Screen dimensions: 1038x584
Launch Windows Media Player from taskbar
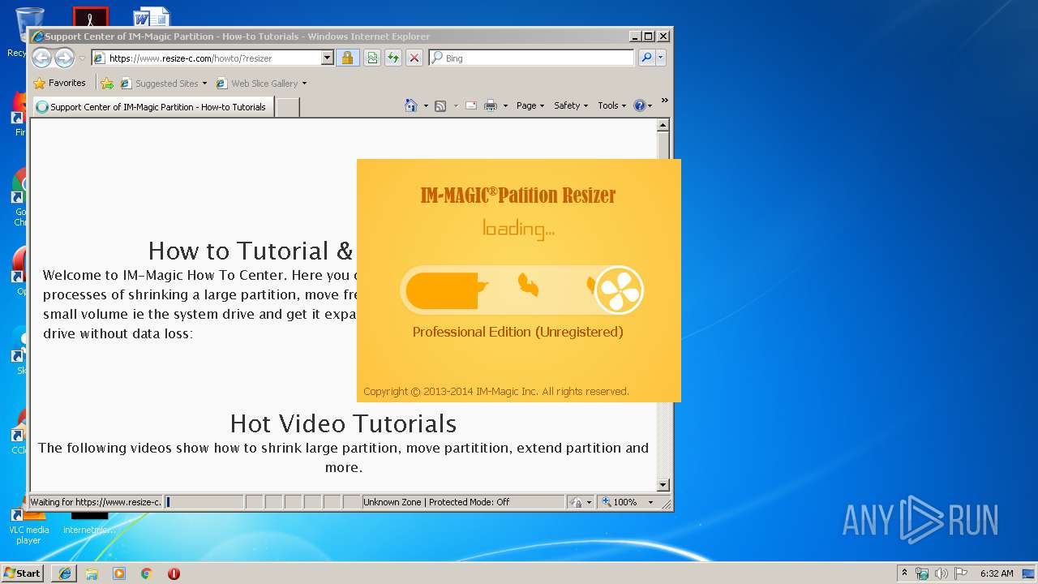119,573
